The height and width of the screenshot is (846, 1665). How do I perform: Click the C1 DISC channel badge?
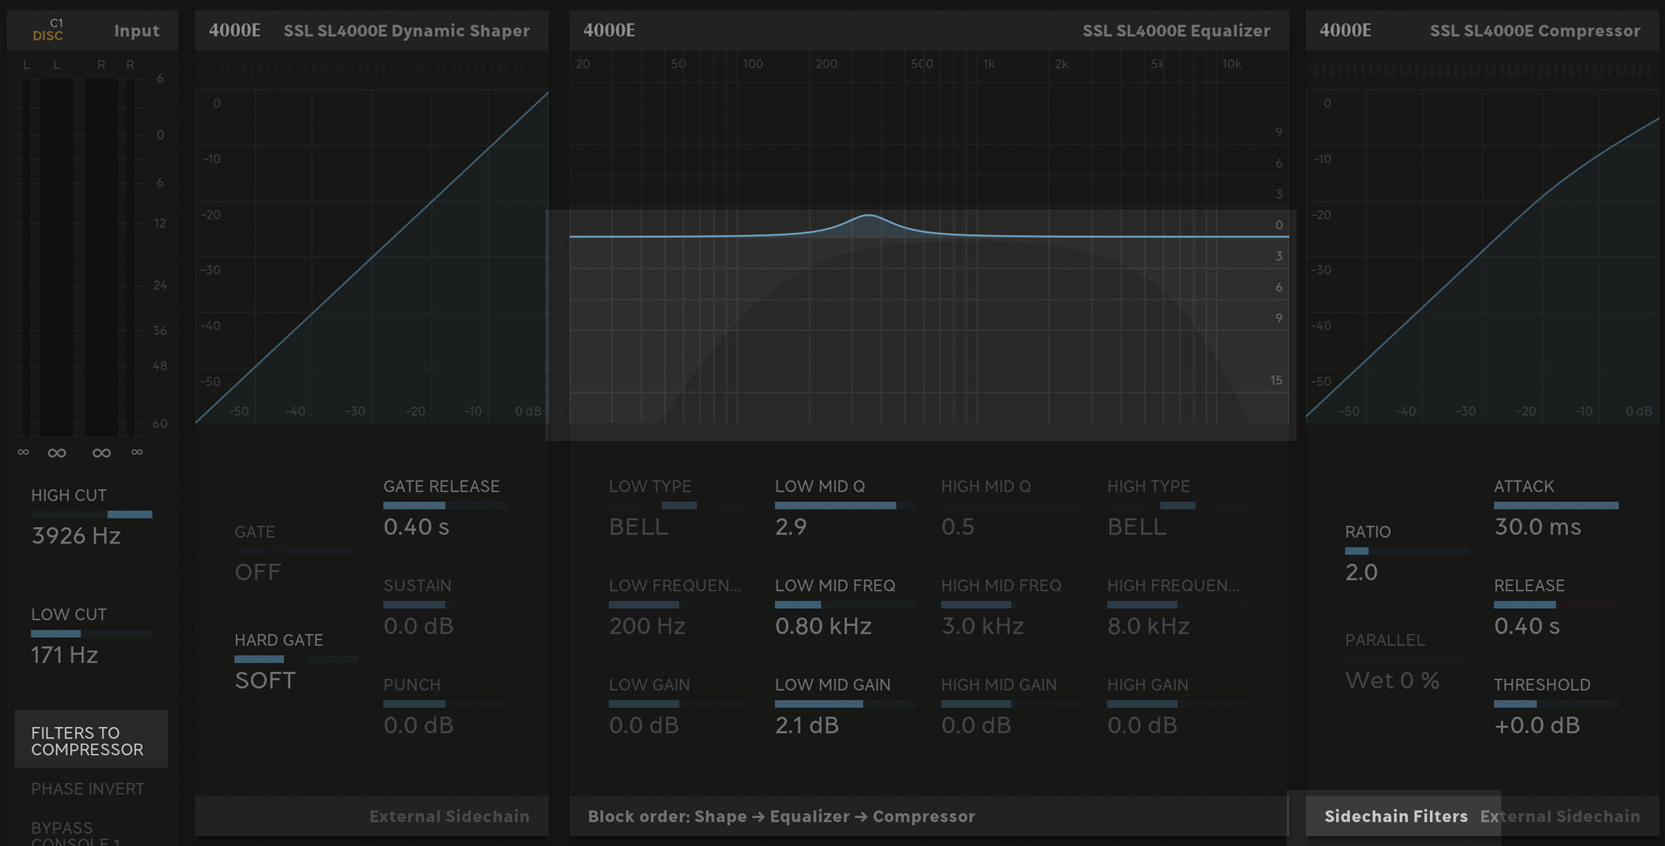tap(48, 30)
